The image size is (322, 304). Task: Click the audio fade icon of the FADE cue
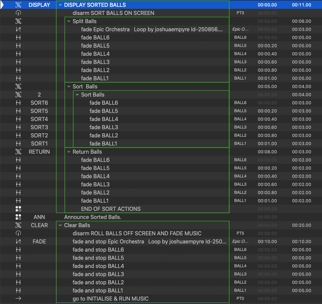click(x=18, y=242)
